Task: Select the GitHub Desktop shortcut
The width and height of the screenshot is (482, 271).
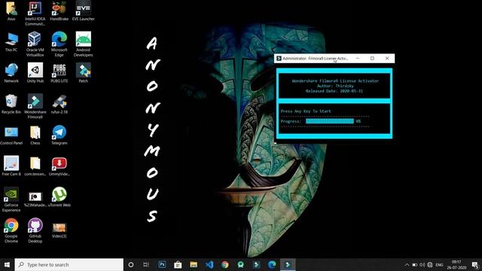Action: pos(35,230)
